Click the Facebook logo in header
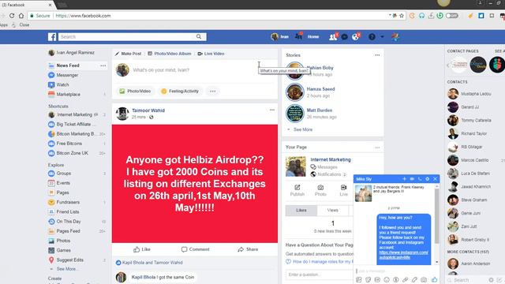This screenshot has height=284, width=505. [52, 37]
